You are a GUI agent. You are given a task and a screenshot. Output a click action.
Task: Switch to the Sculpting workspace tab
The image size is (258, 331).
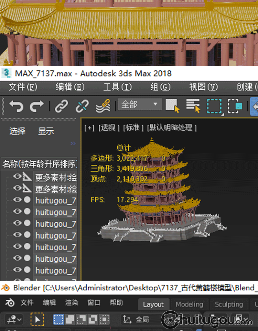[229, 304]
